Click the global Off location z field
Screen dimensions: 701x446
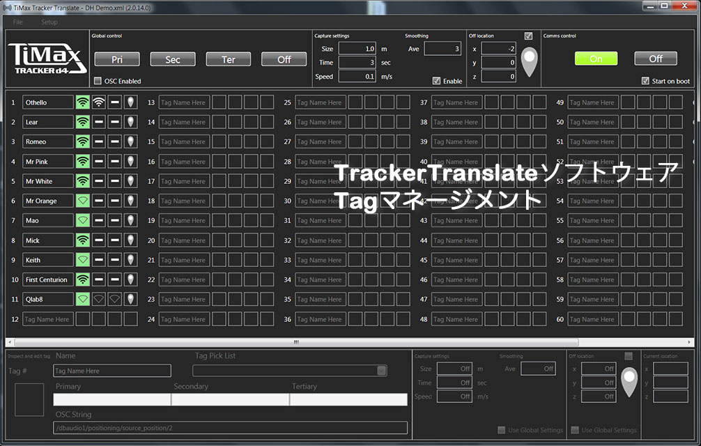pos(498,77)
